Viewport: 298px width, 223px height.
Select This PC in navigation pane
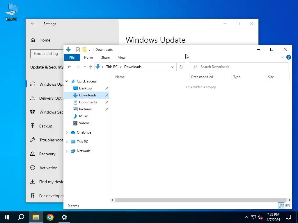pos(82,142)
